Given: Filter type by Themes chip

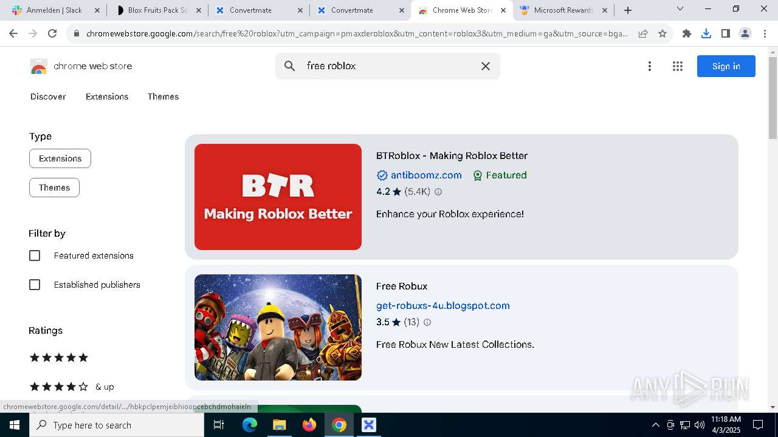Looking at the screenshot, I should [x=54, y=188].
